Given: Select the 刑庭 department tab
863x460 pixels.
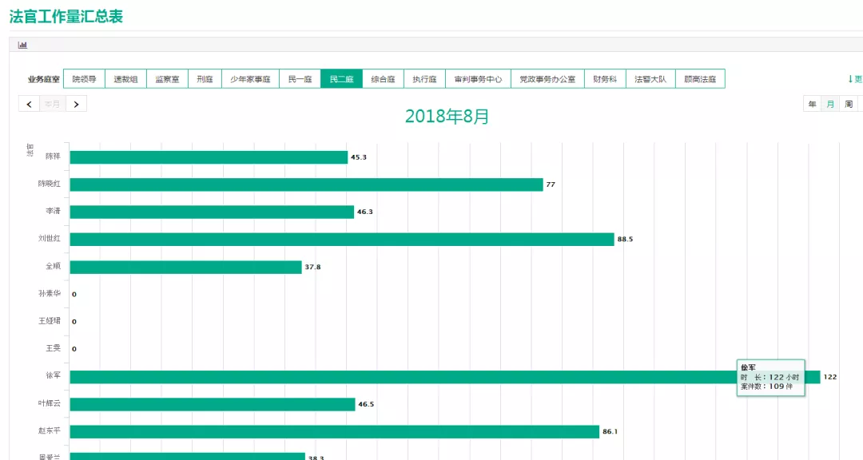Looking at the screenshot, I should click(205, 79).
